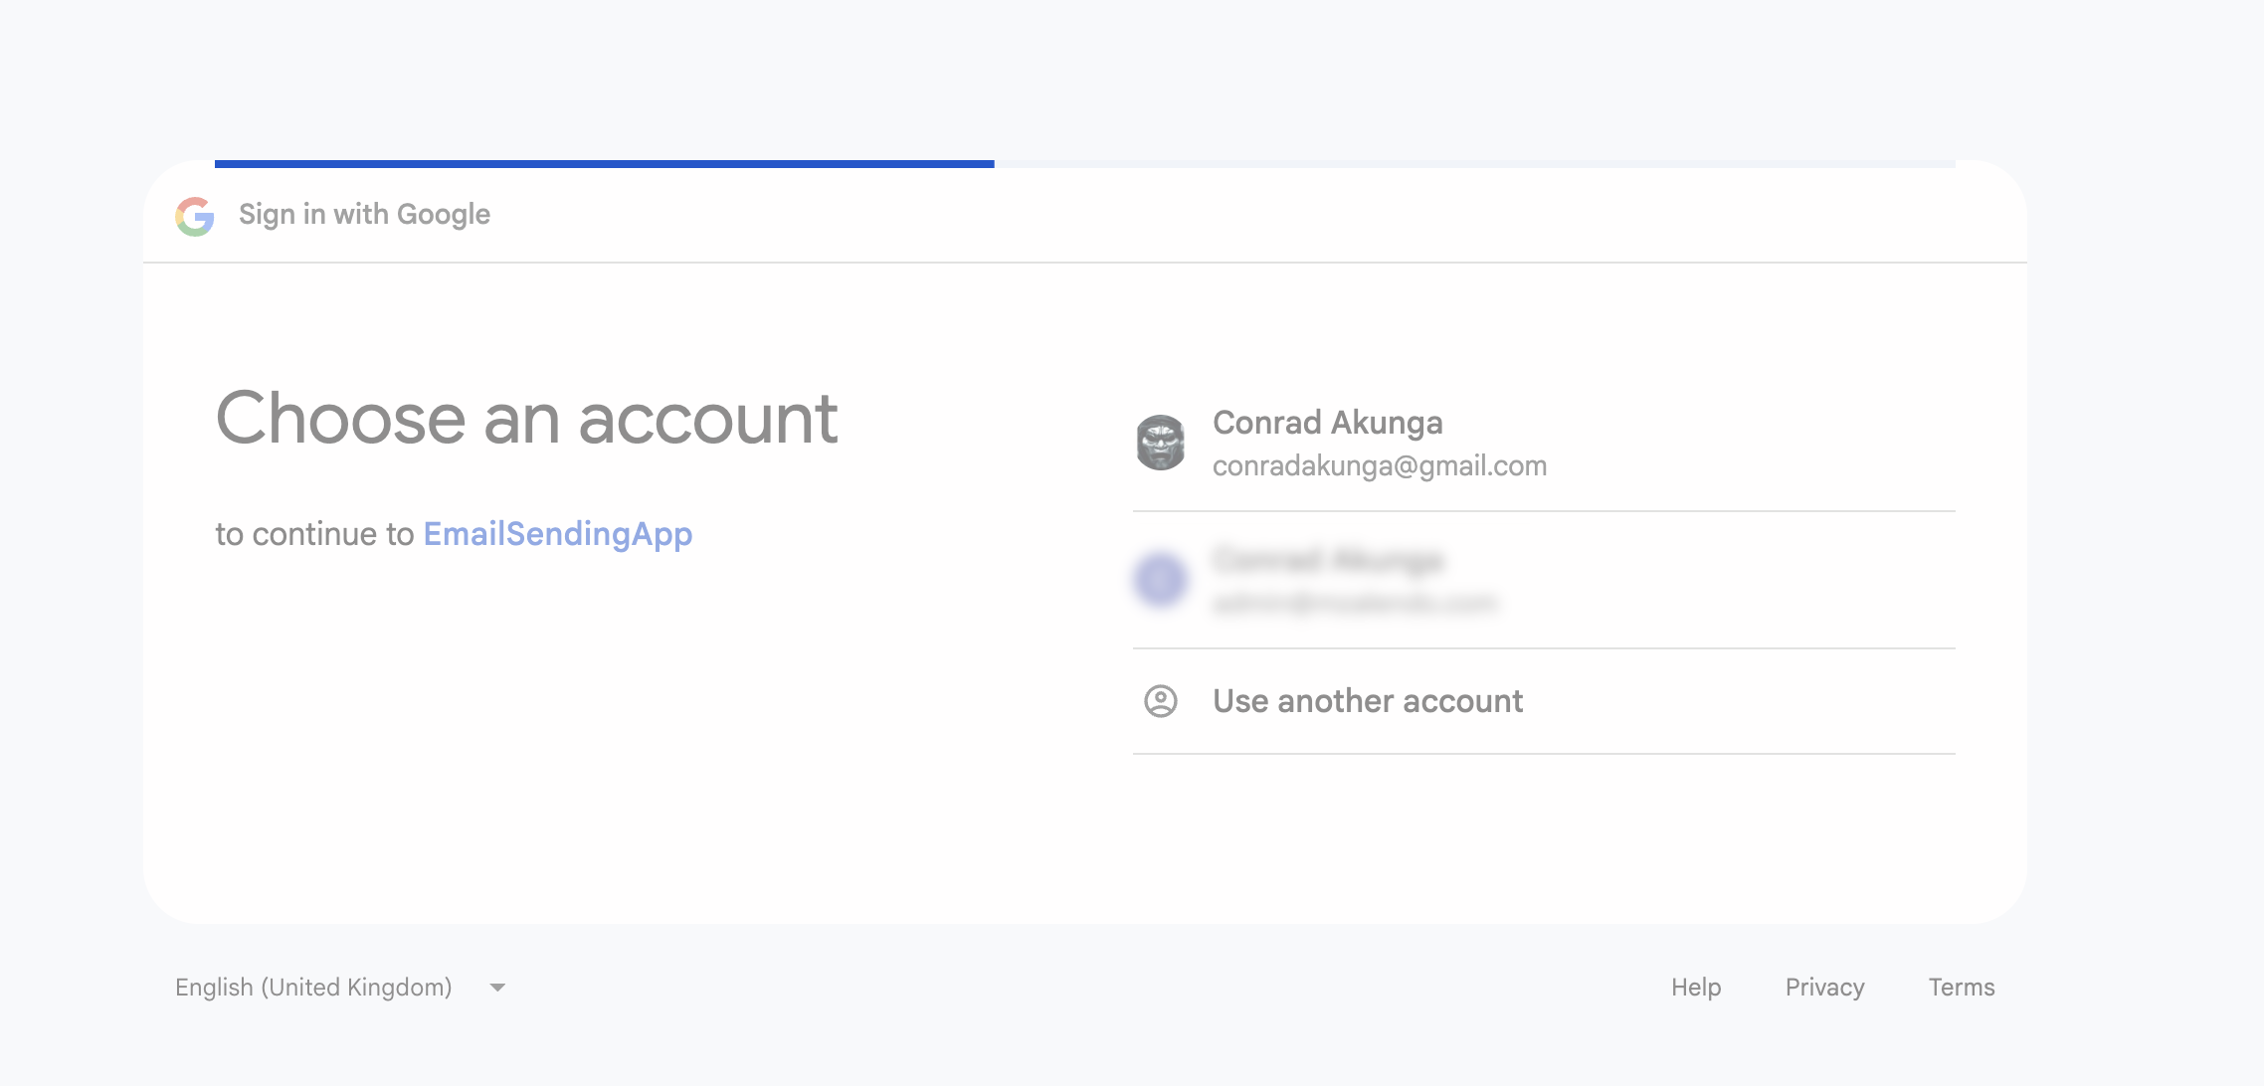Viewport: 2264px width, 1086px height.
Task: Click Conrad Akunga's profile avatar
Action: tap(1160, 443)
